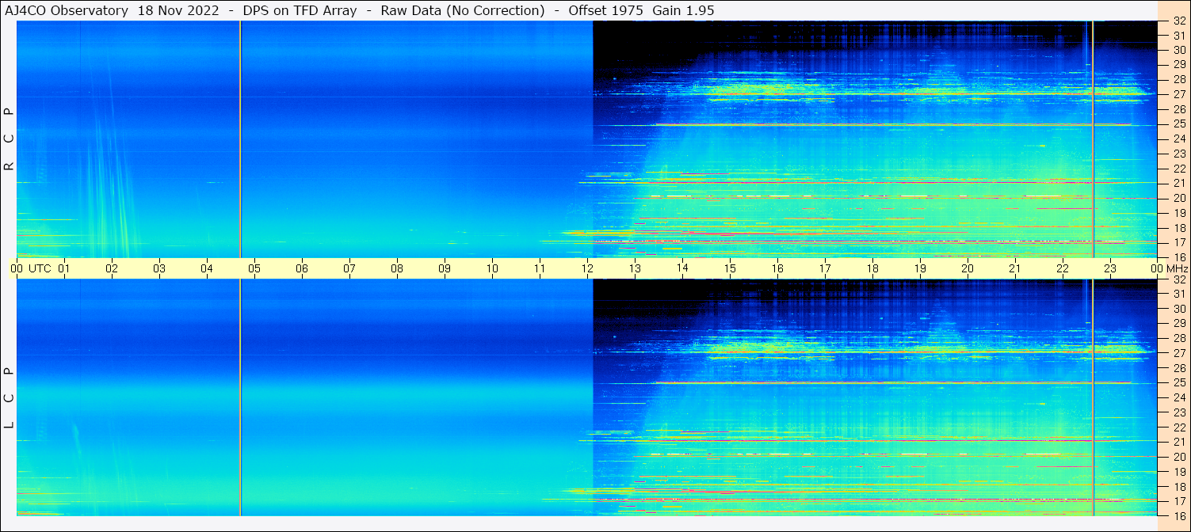Select hour 17 on the time axis
This screenshot has height=532, width=1191.
coord(825,268)
